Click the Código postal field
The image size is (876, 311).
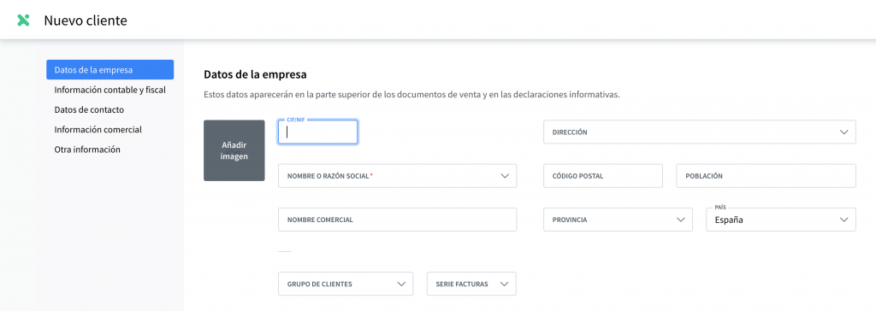point(603,176)
